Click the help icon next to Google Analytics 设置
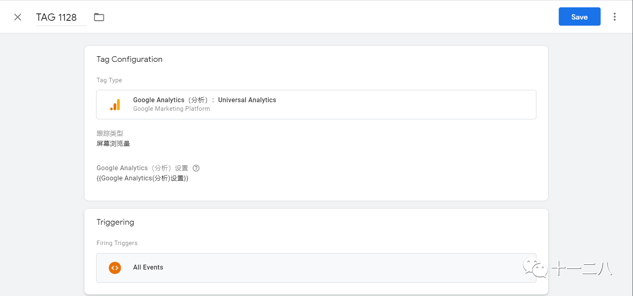The height and width of the screenshot is (296, 633). click(196, 168)
